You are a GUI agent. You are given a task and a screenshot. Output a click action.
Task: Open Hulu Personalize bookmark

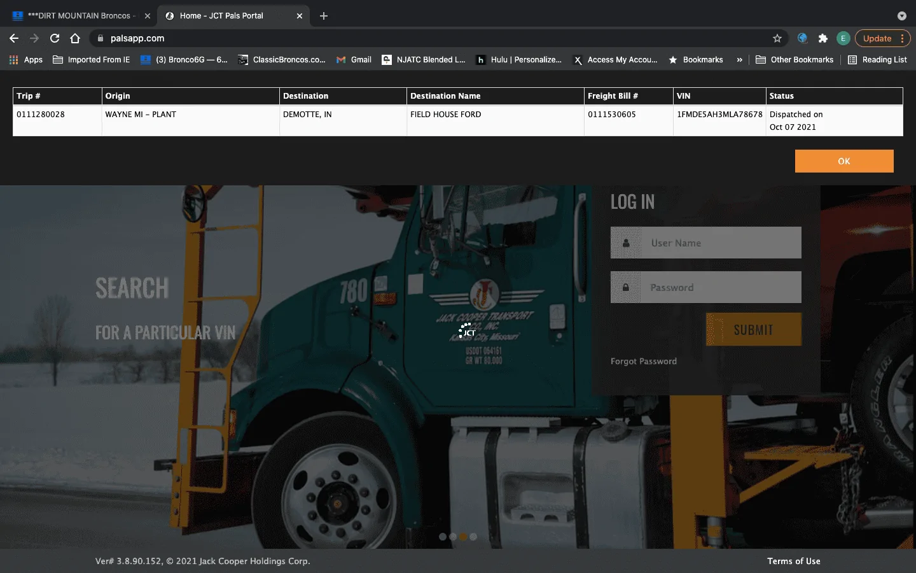pyautogui.click(x=519, y=60)
